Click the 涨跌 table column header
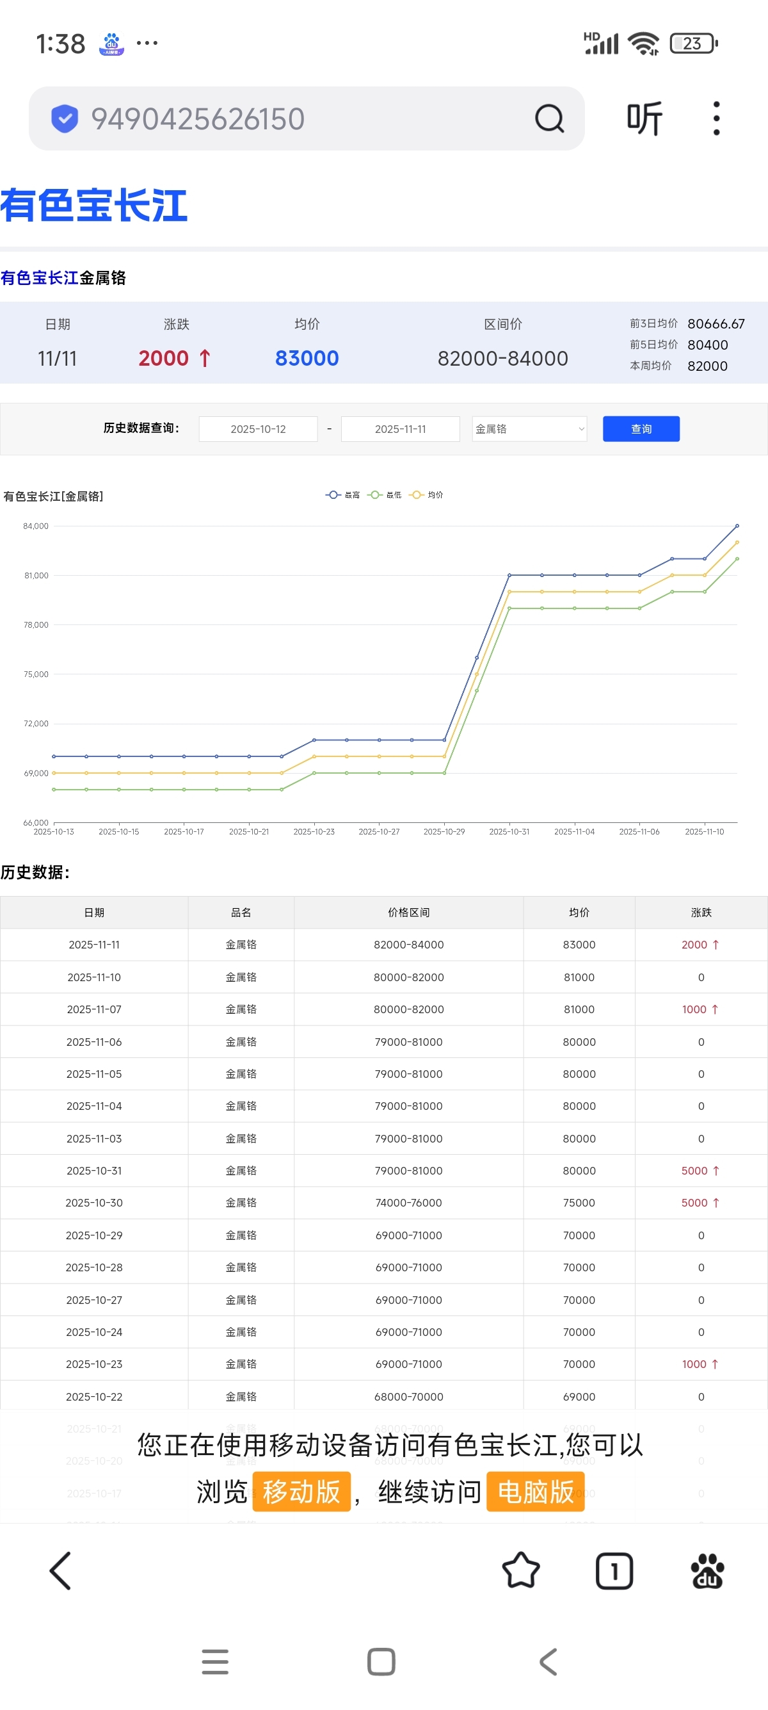Image resolution: width=768 pixels, height=1710 pixels. coord(701,912)
